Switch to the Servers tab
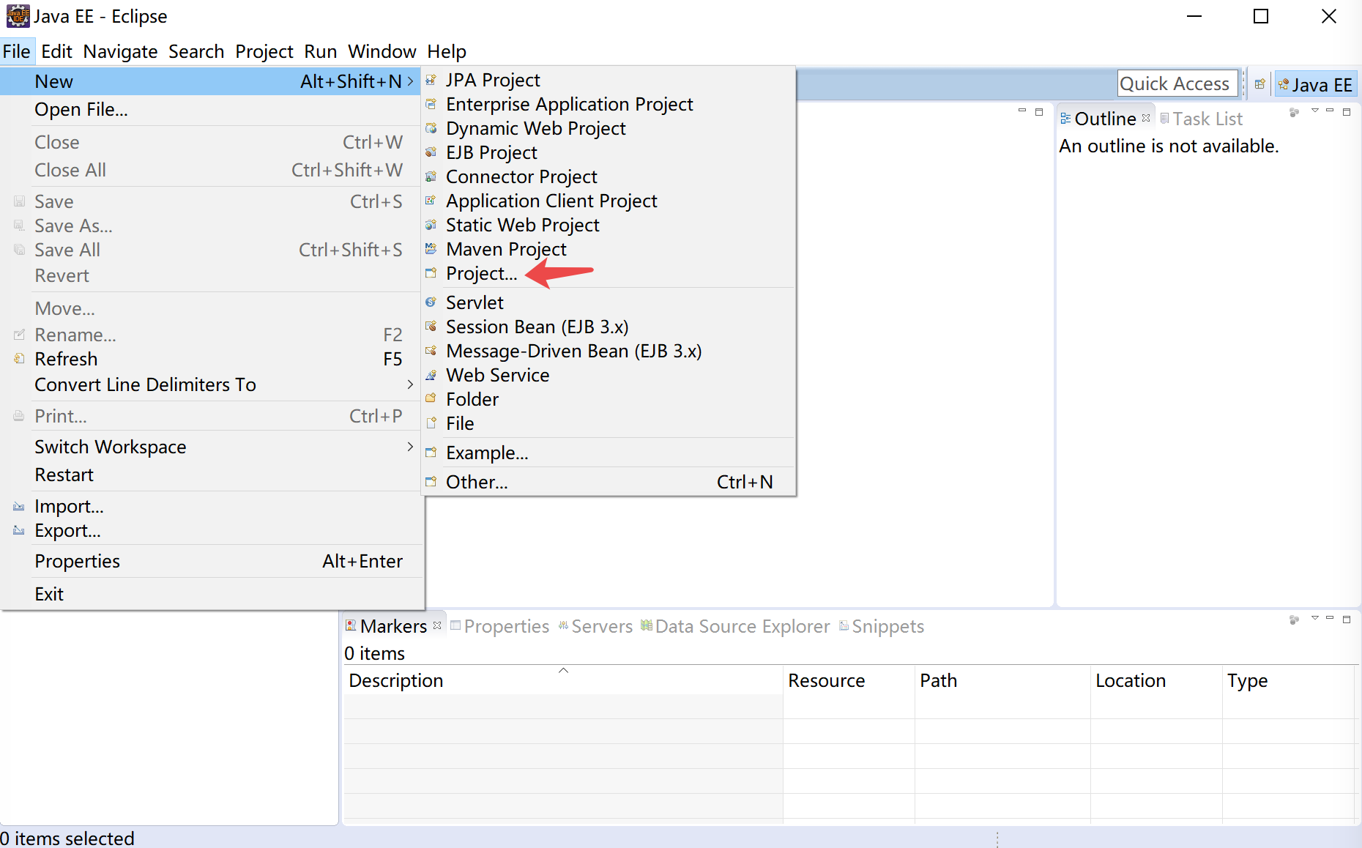Image resolution: width=1362 pixels, height=848 pixels. [601, 626]
